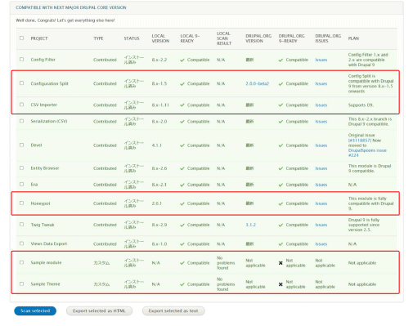Image resolution: width=413 pixels, height=326 pixels.
Task: Open Issues link for Eva
Action: [321, 185]
